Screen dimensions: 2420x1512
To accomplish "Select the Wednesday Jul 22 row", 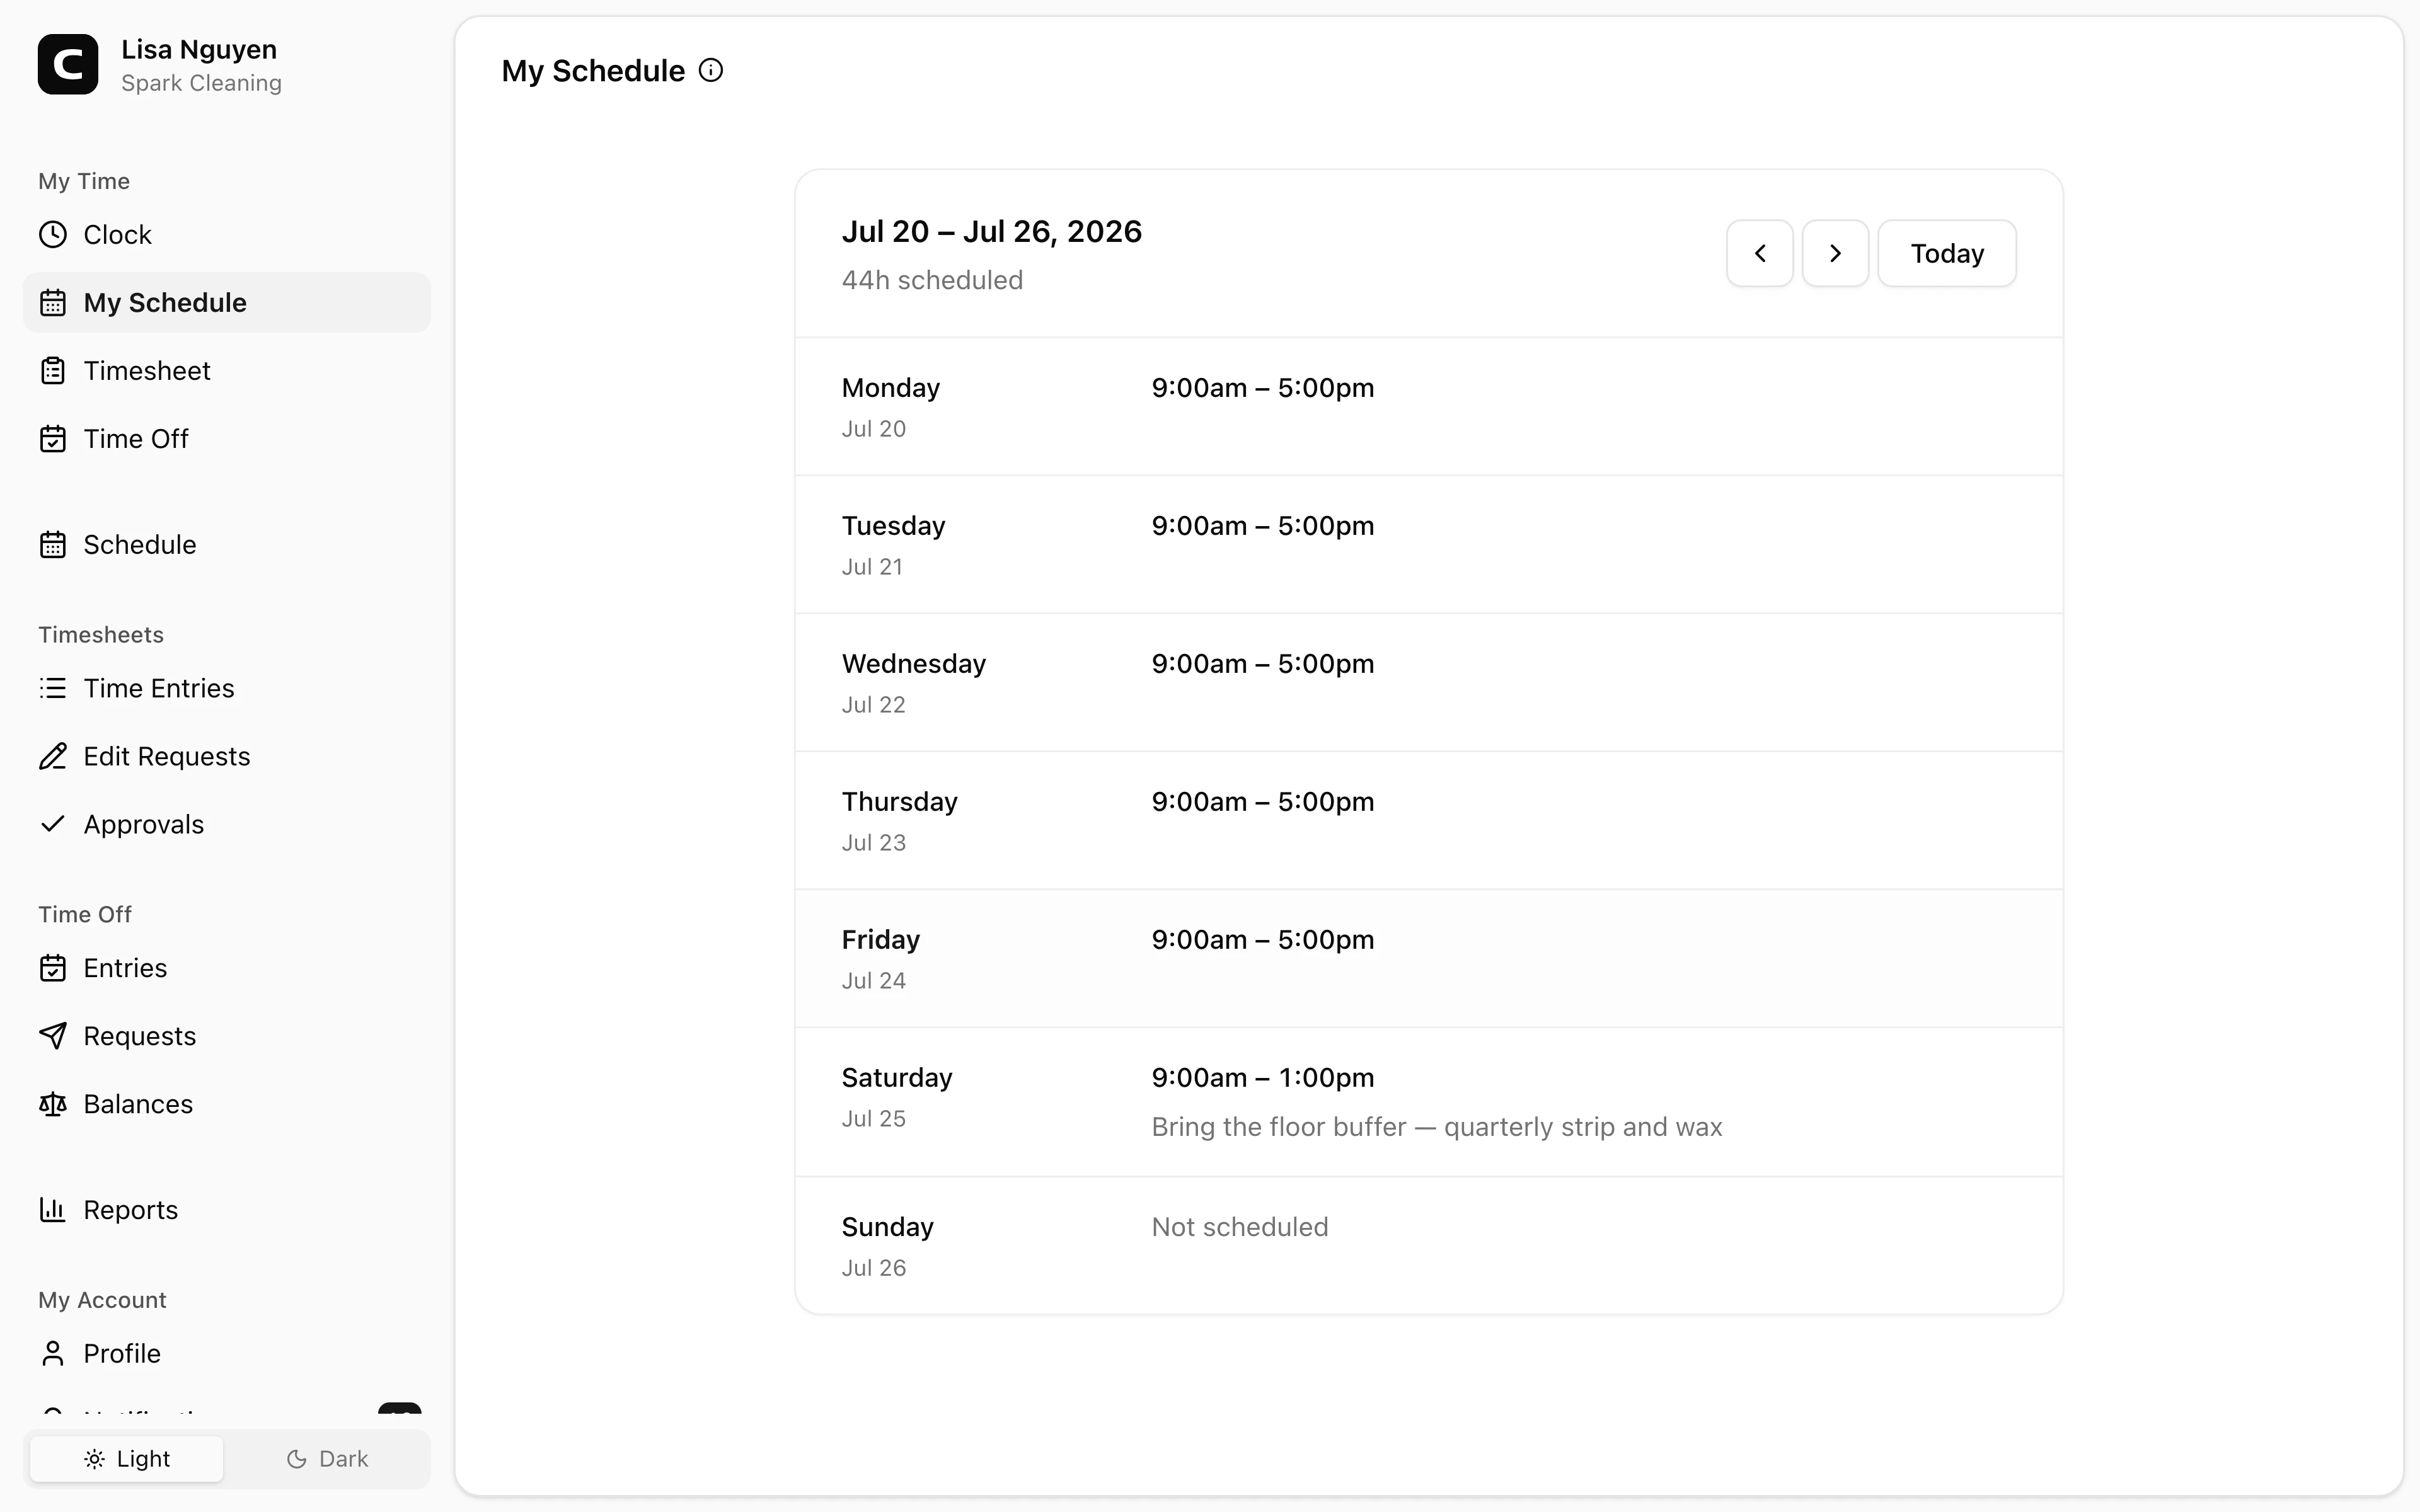I will [x=1429, y=683].
